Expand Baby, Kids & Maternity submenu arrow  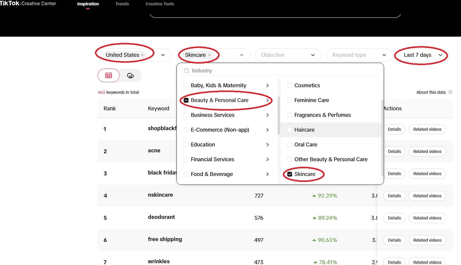tap(267, 85)
